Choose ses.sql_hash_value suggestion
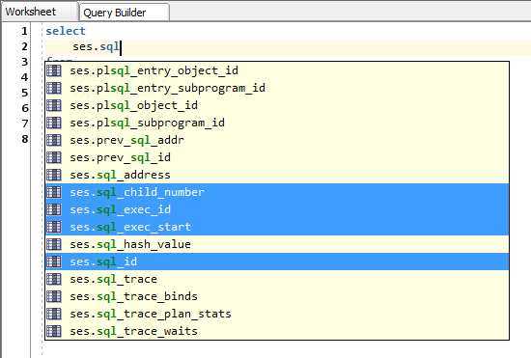 (x=277, y=244)
